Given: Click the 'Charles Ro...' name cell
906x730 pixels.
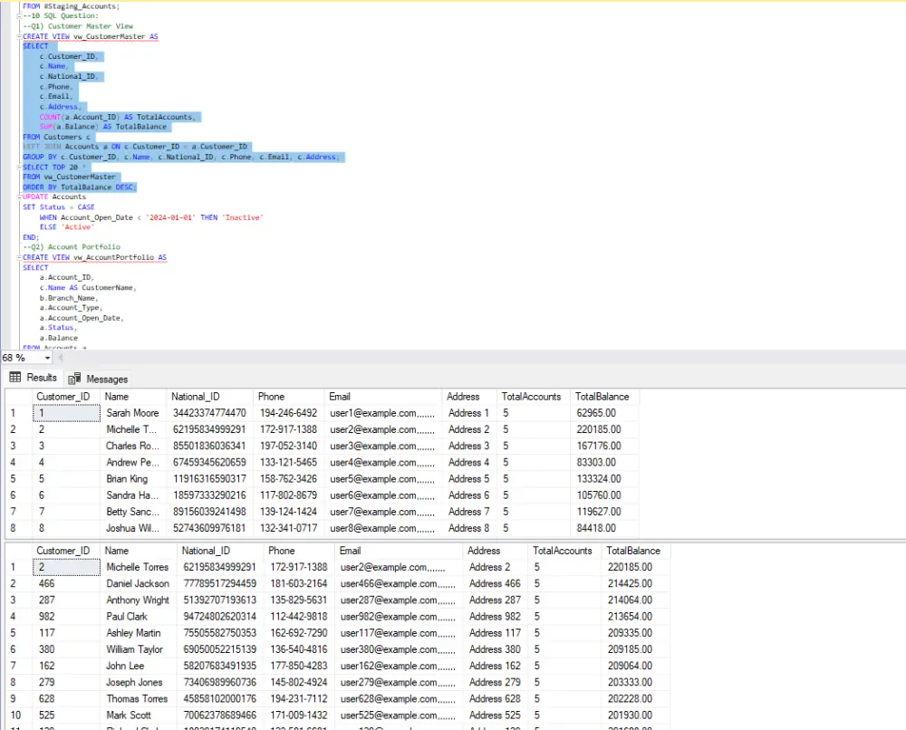Looking at the screenshot, I should pos(134,446).
